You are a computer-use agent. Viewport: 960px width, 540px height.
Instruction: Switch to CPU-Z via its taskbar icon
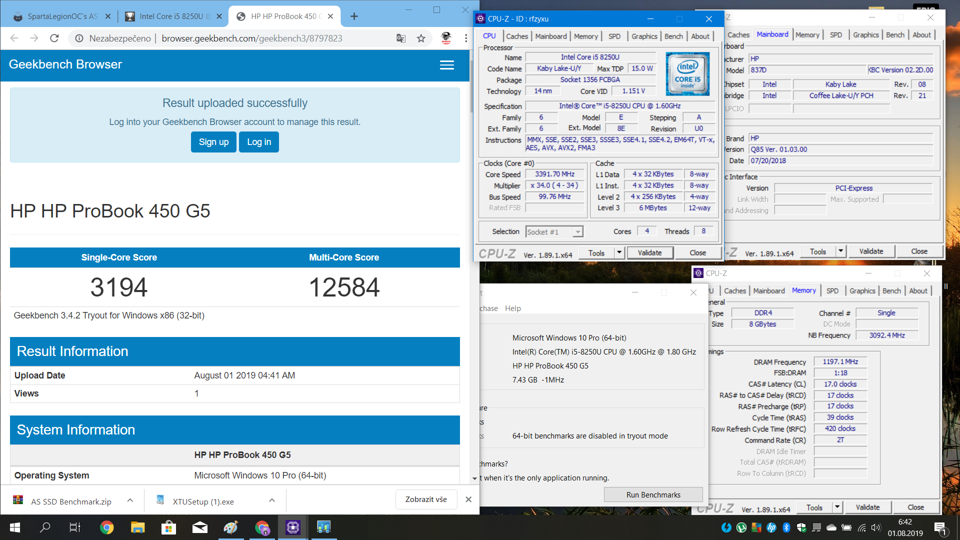click(292, 527)
